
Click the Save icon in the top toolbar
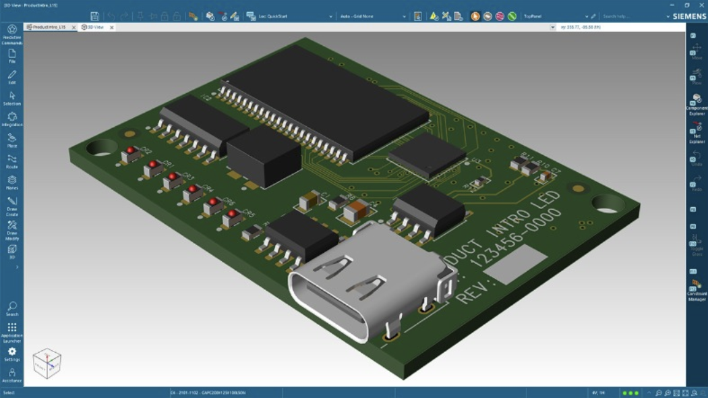[94, 16]
